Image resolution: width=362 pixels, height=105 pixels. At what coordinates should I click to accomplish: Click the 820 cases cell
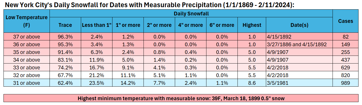coord(345,75)
